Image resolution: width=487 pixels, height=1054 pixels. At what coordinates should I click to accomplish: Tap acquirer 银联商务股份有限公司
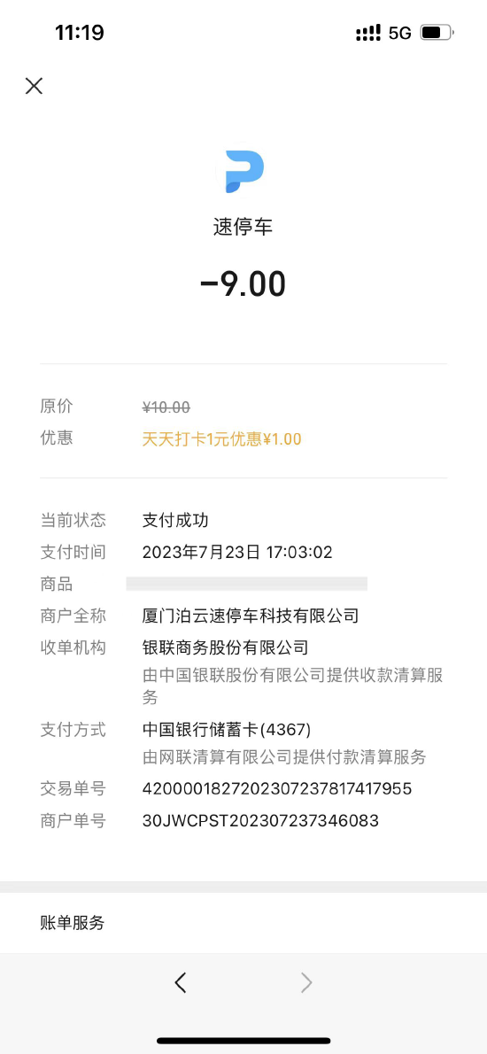[225, 648]
